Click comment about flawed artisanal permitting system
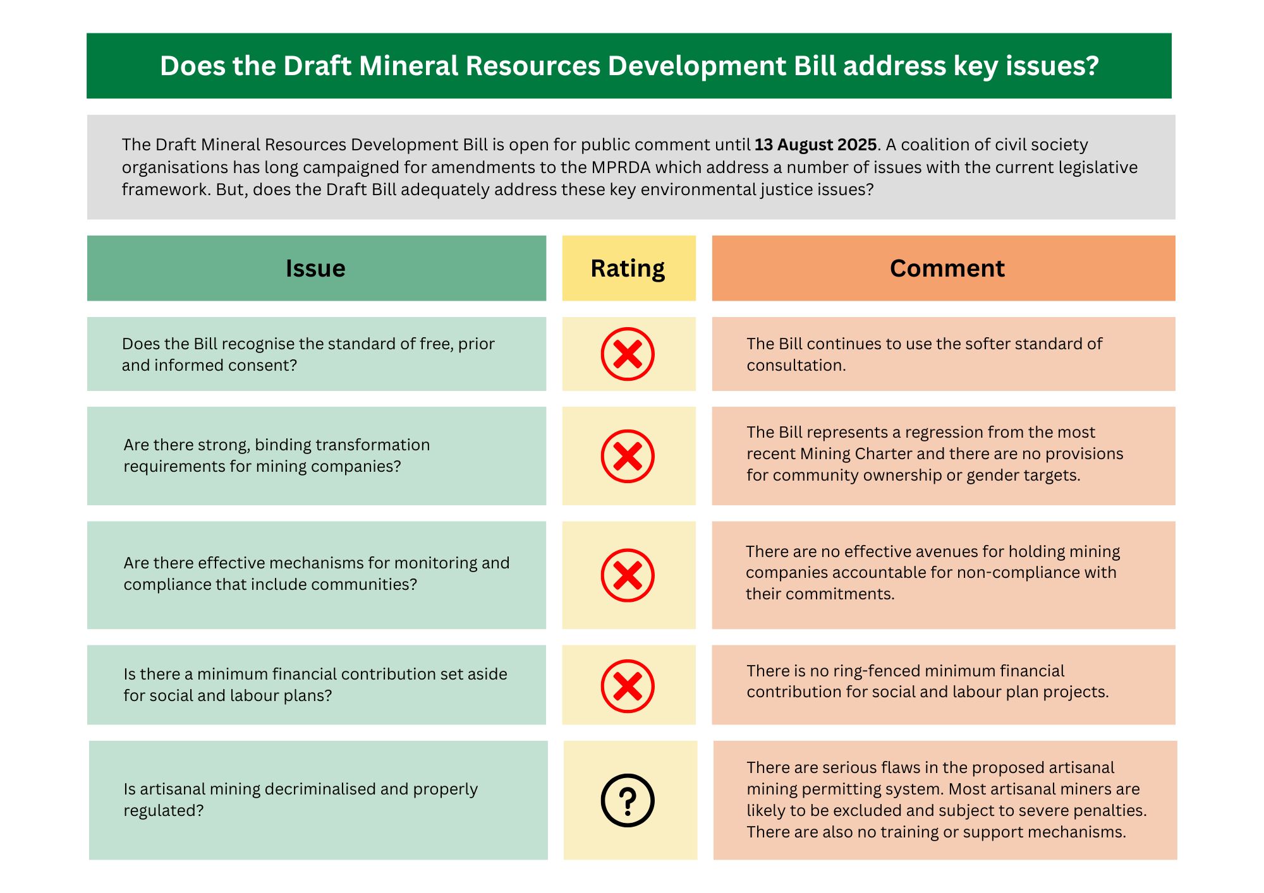Viewport: 1264px width, 893px height. 945,800
